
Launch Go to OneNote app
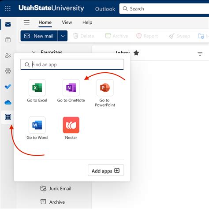(71, 91)
